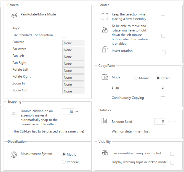Viewport: 184px width, 172px height.
Task: Click the snapping distance input field
Action: 68,112
